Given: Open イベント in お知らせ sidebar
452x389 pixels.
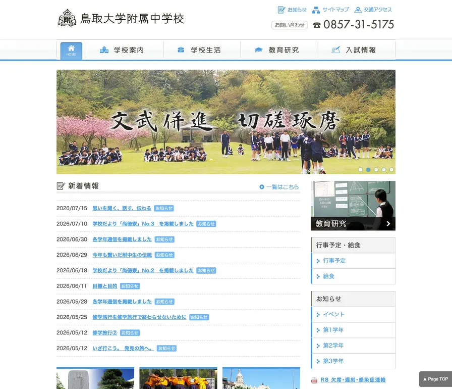Looking at the screenshot, I should click(353, 315).
